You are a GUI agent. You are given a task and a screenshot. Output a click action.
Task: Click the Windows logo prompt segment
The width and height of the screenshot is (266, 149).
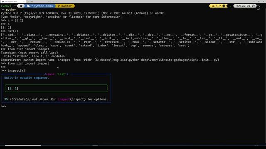coord(21,6)
